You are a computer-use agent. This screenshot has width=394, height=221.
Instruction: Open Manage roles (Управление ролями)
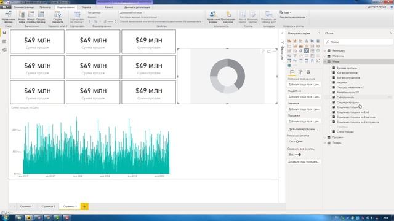(x=213, y=17)
